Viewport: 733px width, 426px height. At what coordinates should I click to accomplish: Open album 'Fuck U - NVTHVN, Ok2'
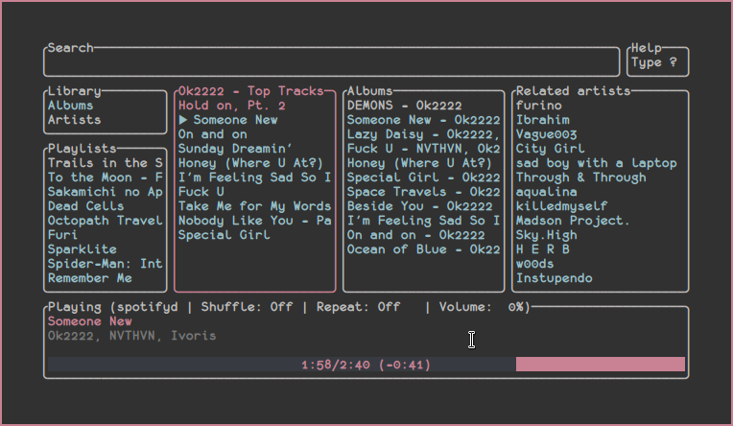pos(423,149)
